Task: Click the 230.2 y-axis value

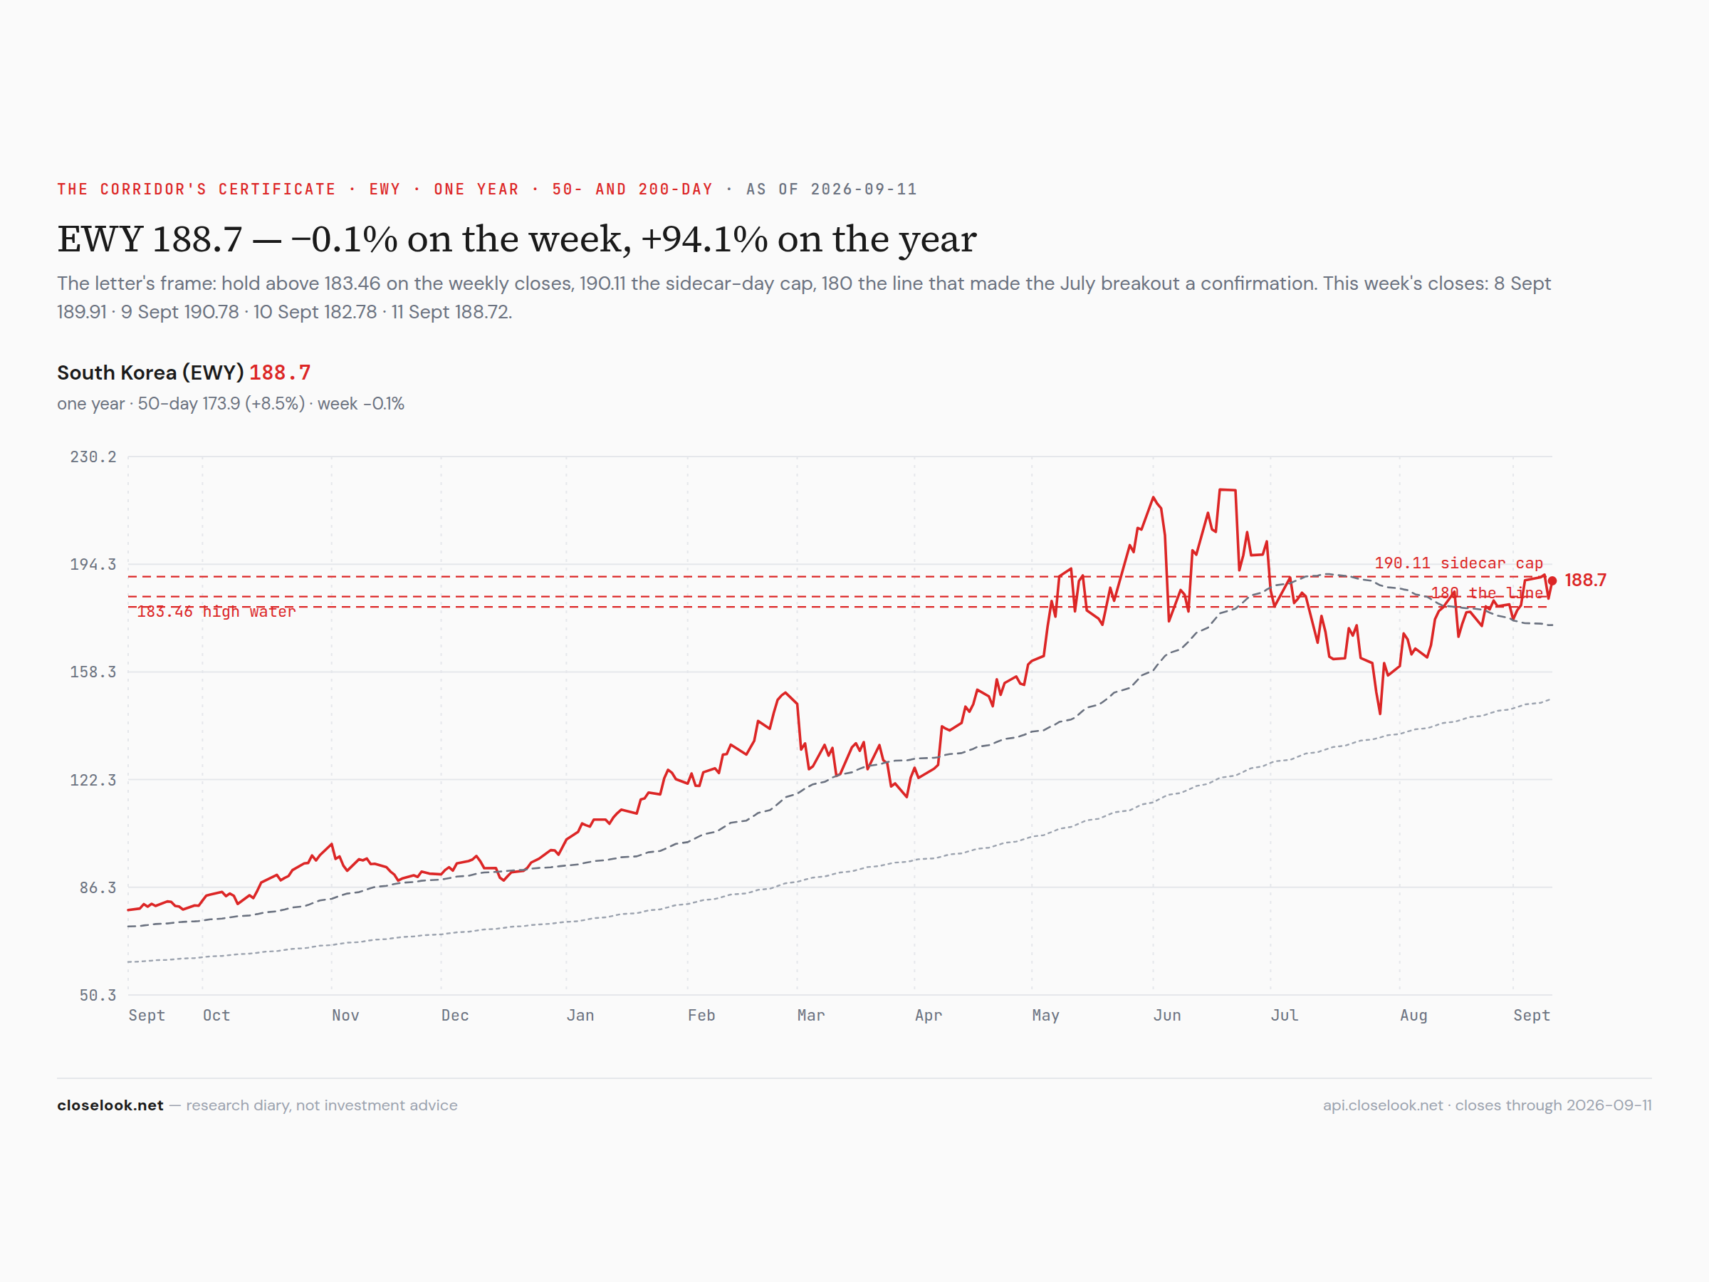Action: [93, 457]
